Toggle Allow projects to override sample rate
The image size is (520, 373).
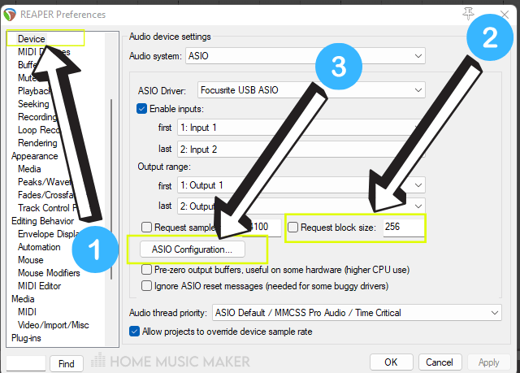pyautogui.click(x=134, y=332)
